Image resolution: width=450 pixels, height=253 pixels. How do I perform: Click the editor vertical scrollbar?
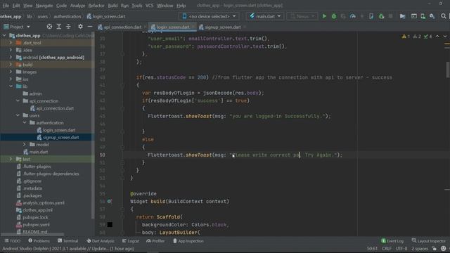point(447,70)
